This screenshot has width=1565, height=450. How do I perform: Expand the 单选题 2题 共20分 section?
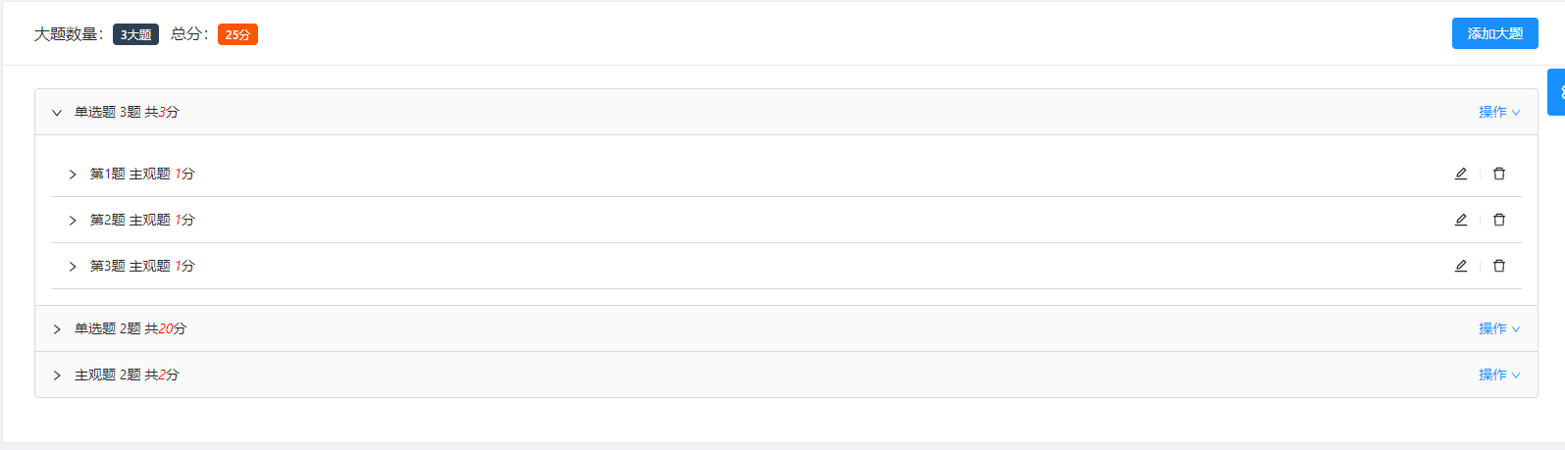pyautogui.click(x=57, y=329)
